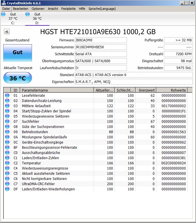Click the Laufwerksbuchstaben field D:
Viewport: 196px width, 223px height.
(101, 68)
